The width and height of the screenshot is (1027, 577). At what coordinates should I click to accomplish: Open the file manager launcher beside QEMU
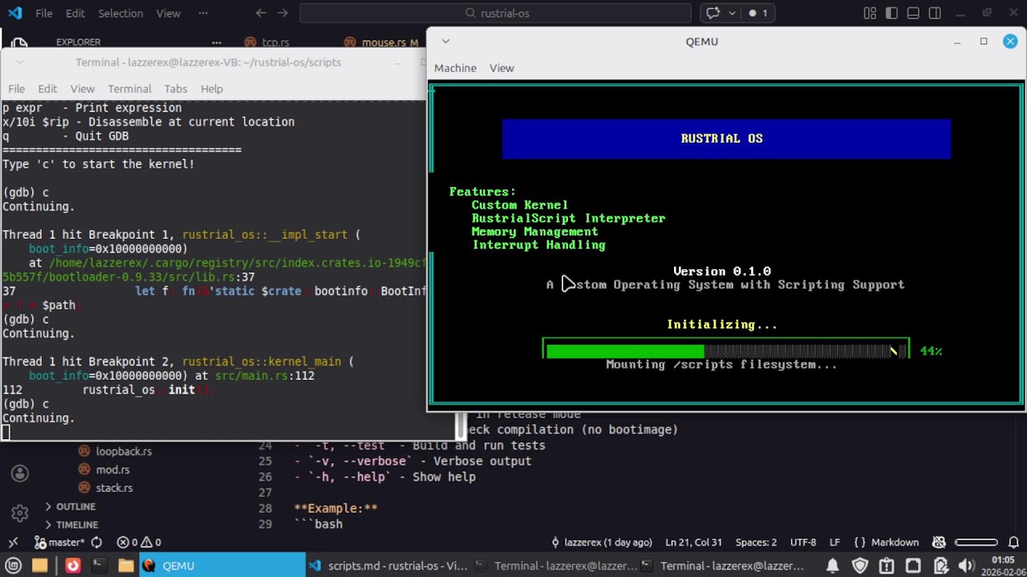pyautogui.click(x=126, y=566)
